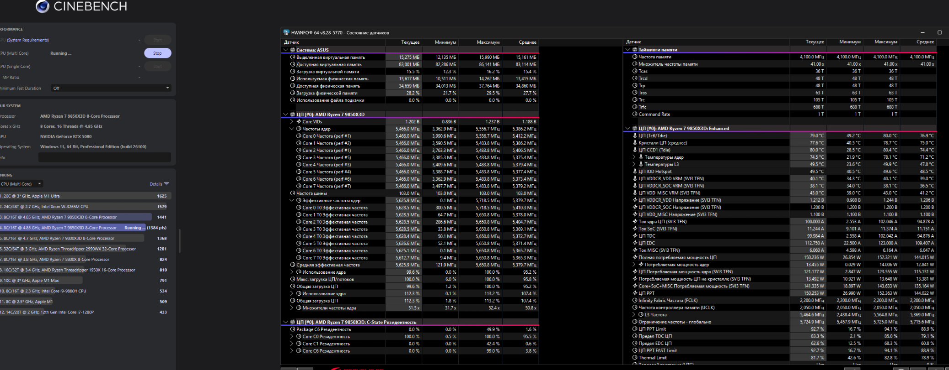Select the Threadripper 1950X ranking entry

tap(86, 270)
